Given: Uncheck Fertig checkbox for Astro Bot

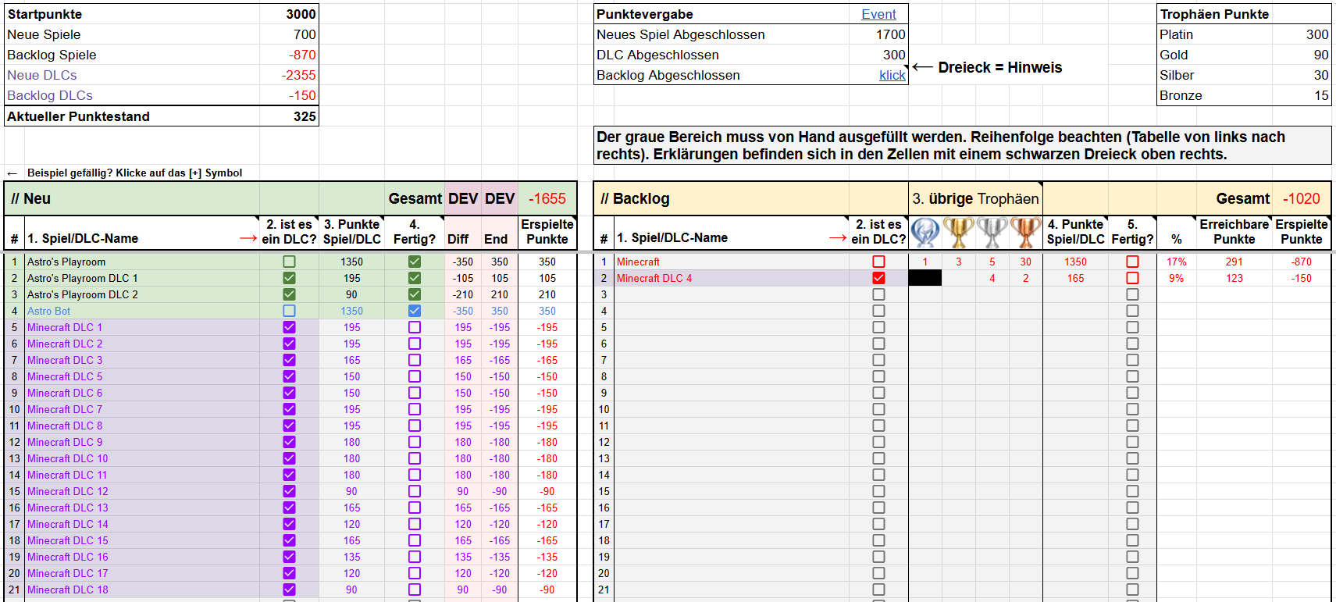Looking at the screenshot, I should coord(414,311).
